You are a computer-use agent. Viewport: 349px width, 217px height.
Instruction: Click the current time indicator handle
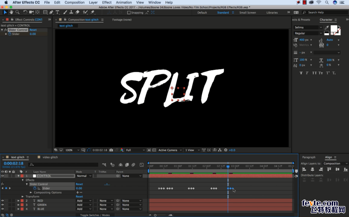(228, 167)
